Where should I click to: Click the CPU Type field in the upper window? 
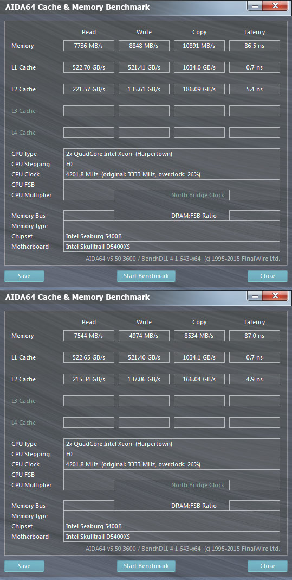(x=172, y=154)
